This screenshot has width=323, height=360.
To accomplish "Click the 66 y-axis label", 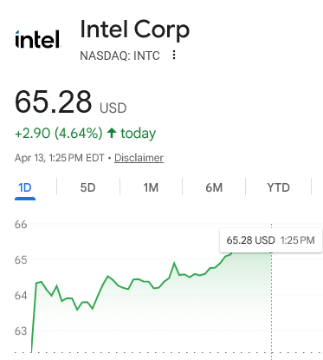I will (21, 225).
